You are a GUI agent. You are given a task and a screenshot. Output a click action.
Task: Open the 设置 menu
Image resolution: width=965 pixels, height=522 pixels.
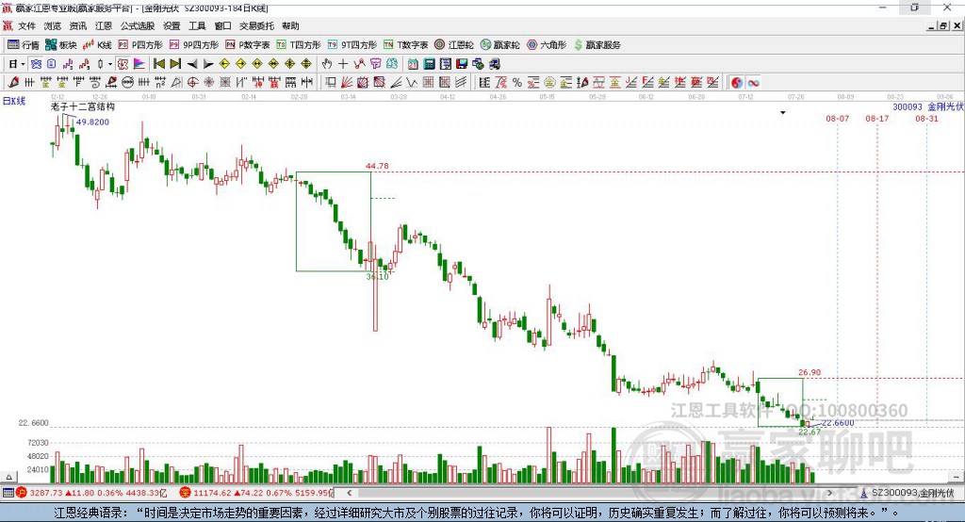pyautogui.click(x=172, y=25)
